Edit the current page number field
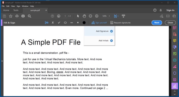This screenshot has height=97, width=179. coord(65,16)
